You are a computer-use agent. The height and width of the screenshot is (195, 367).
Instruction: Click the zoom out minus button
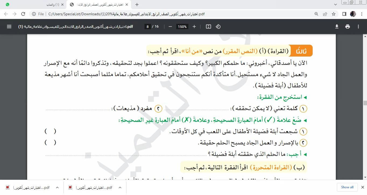click(x=170, y=27)
